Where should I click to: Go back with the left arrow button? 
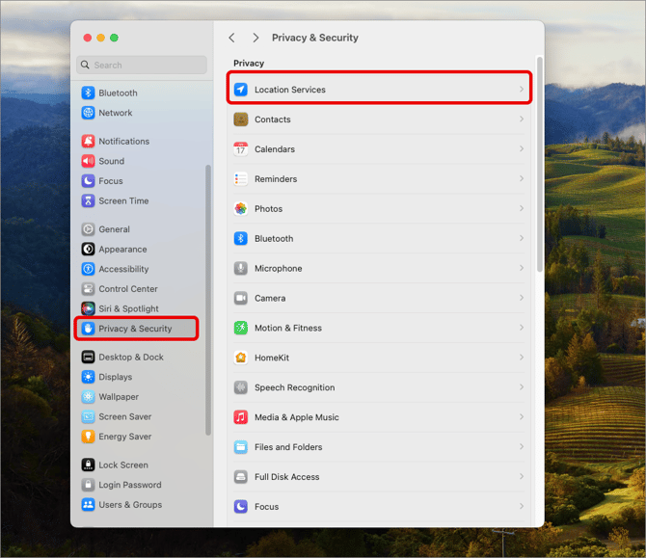pos(232,38)
